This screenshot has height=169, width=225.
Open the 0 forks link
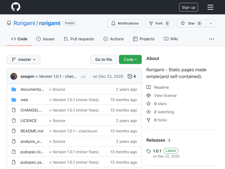tap(160, 120)
